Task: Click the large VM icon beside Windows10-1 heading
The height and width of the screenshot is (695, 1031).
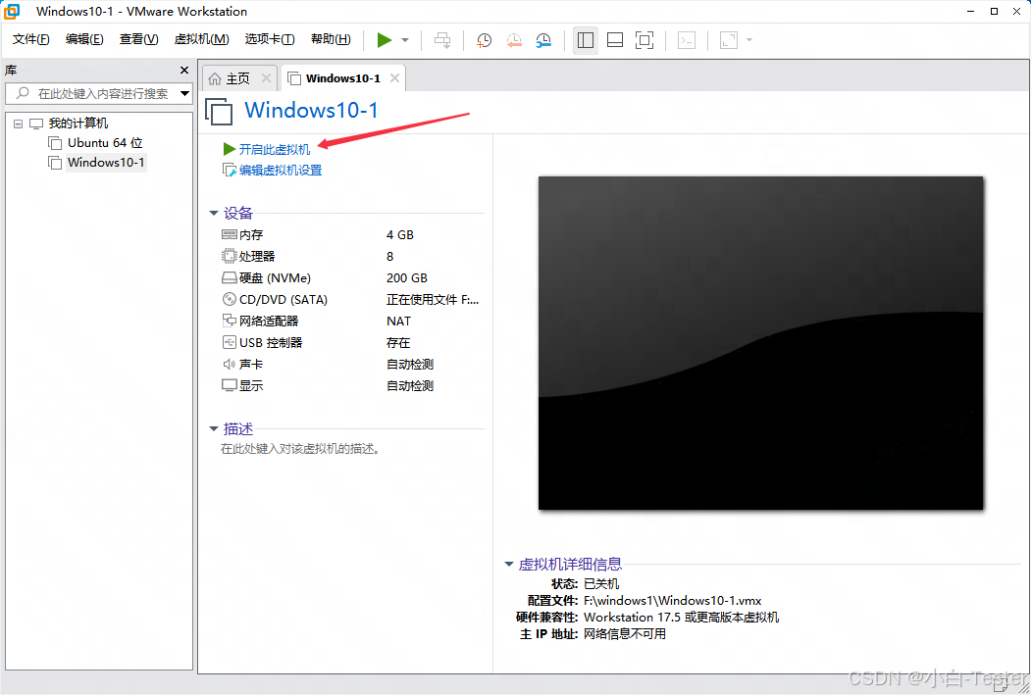Action: [x=219, y=111]
